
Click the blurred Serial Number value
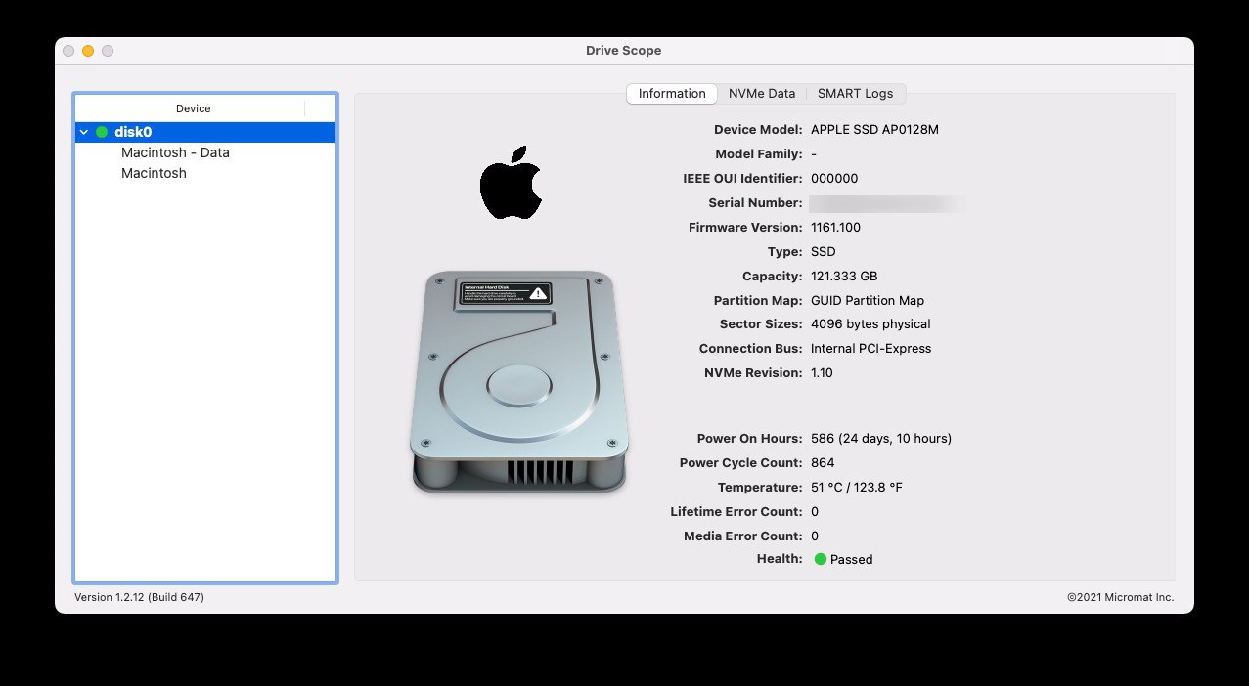(x=888, y=203)
